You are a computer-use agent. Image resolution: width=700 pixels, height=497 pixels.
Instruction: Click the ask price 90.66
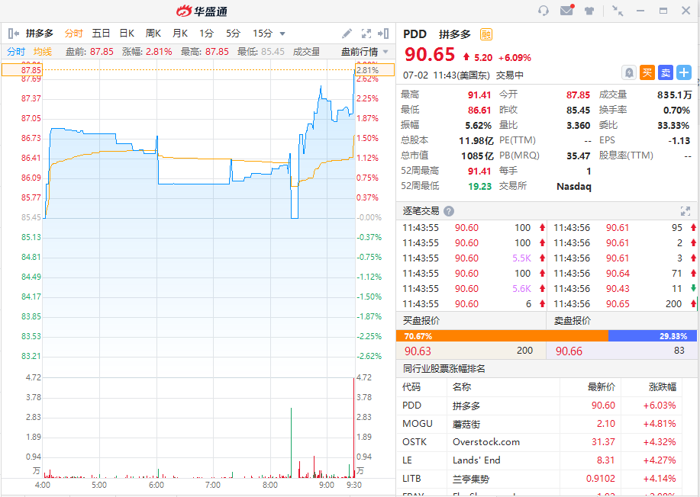click(x=569, y=351)
